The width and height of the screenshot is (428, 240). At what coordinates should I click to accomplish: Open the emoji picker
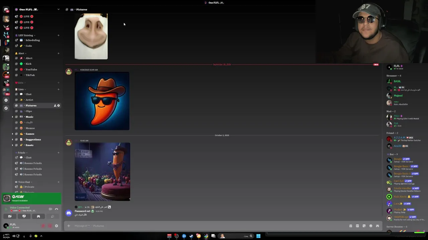pos(370,226)
